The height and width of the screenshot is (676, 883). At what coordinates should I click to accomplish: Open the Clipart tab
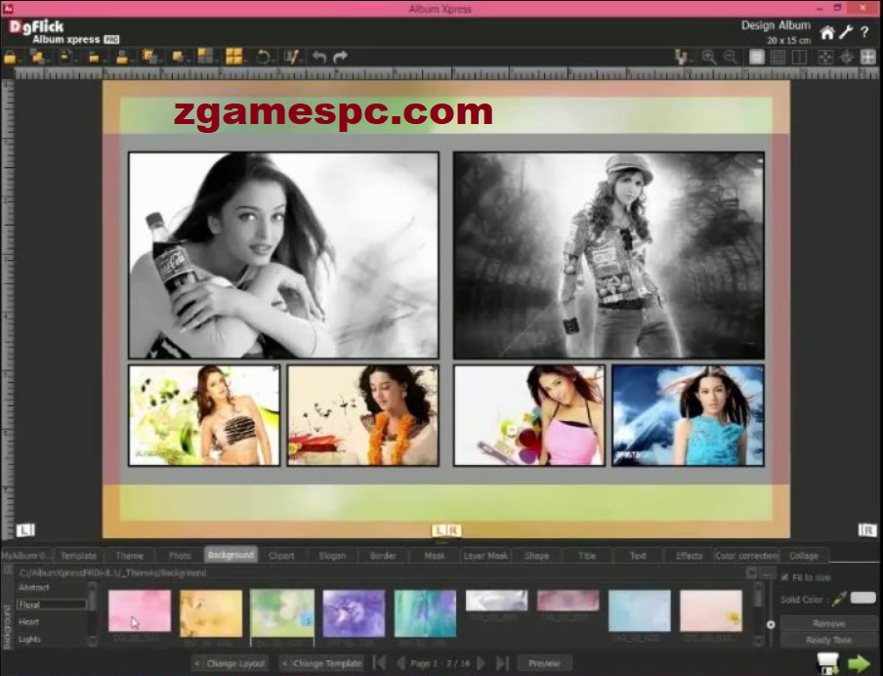[281, 556]
